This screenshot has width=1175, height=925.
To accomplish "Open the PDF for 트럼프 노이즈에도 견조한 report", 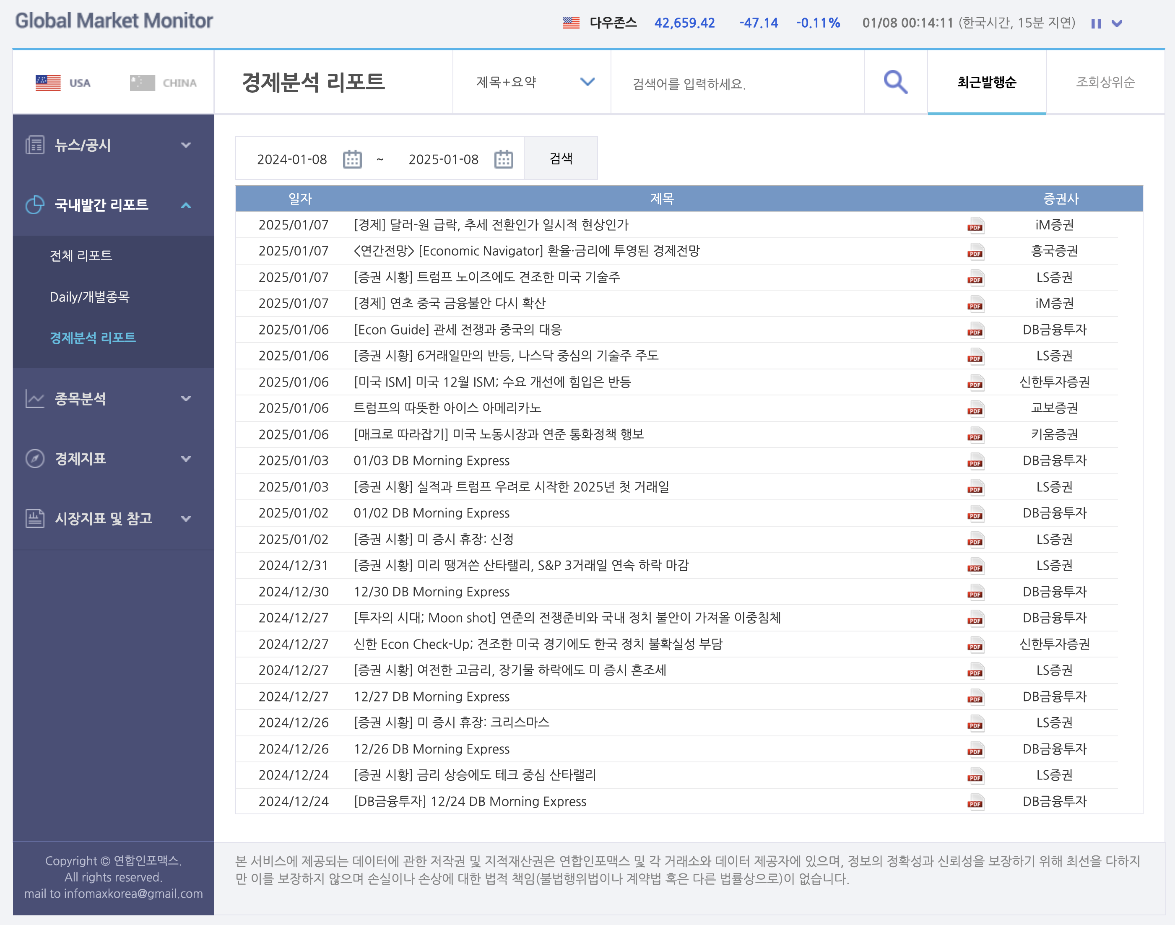I will pos(976,278).
